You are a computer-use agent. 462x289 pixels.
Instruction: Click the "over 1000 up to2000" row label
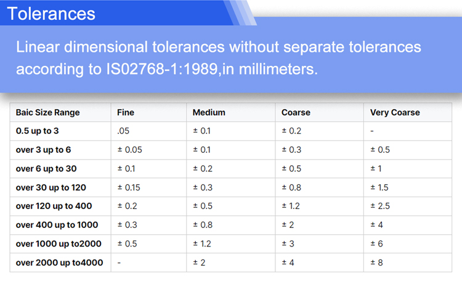click(x=59, y=244)
